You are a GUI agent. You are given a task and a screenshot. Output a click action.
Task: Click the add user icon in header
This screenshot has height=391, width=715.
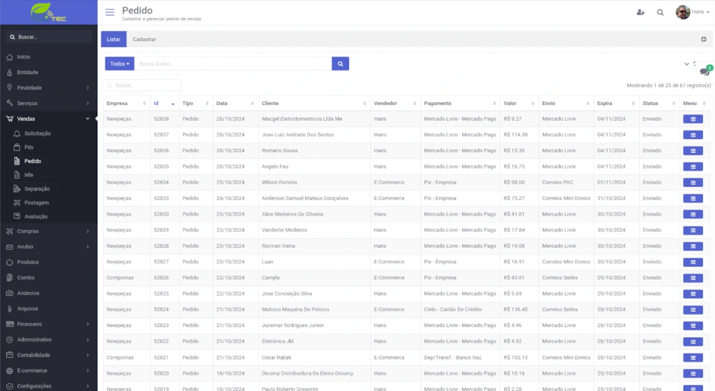point(641,13)
